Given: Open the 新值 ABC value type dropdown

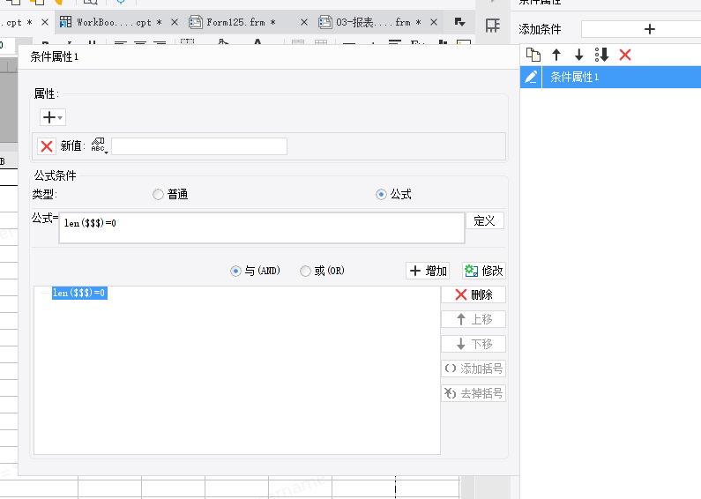Looking at the screenshot, I should pyautogui.click(x=99, y=146).
